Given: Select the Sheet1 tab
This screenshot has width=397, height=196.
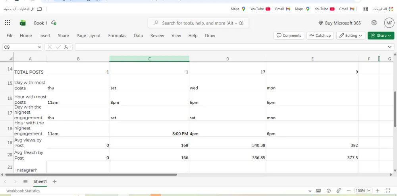Looking at the screenshot, I should pyautogui.click(x=40, y=181).
